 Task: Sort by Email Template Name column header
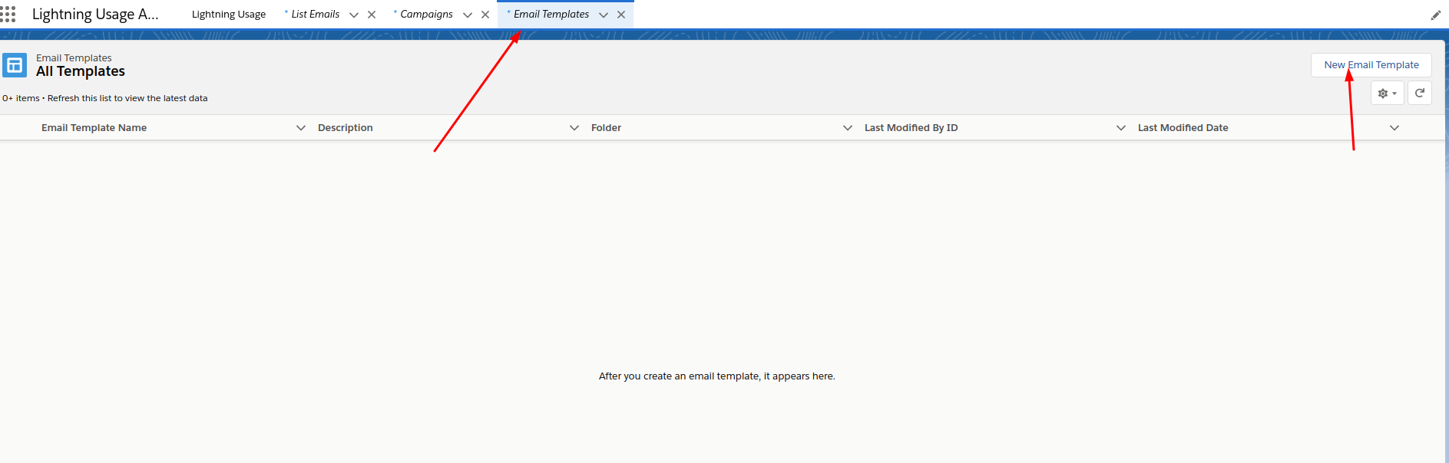[94, 128]
